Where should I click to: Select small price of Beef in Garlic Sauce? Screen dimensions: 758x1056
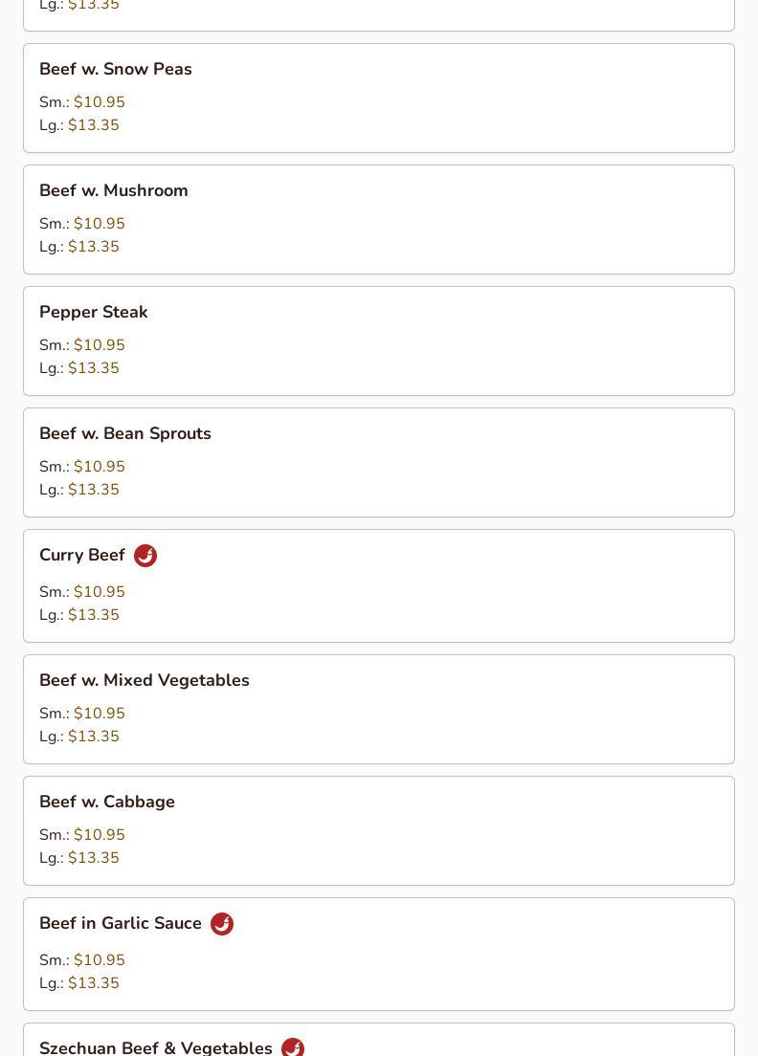tap(100, 960)
